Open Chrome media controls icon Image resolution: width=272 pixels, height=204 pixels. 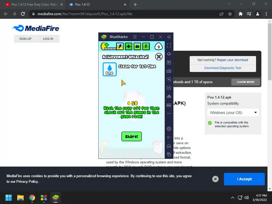[249, 14]
